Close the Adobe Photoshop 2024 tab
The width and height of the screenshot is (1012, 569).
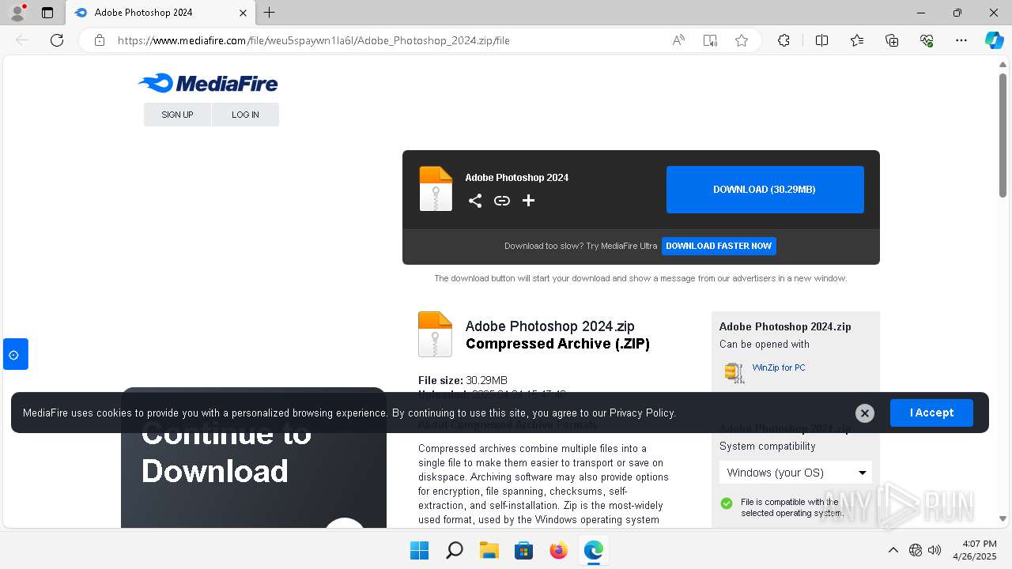click(x=244, y=13)
